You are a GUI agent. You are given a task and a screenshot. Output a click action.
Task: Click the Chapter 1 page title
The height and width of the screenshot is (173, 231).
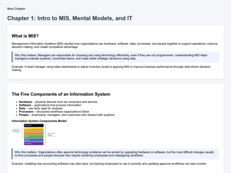pos(70,18)
